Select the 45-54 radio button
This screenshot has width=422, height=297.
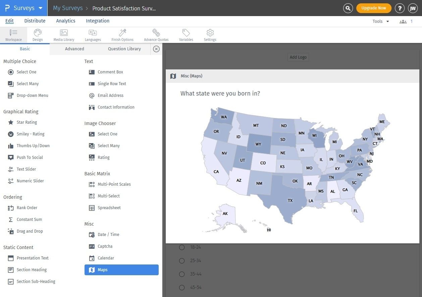point(182,287)
